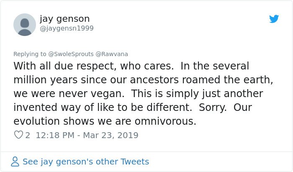Screen dimensions: 293x172
Task: Visit the @jaygensn1999 handle
Action: pyautogui.click(x=67, y=28)
